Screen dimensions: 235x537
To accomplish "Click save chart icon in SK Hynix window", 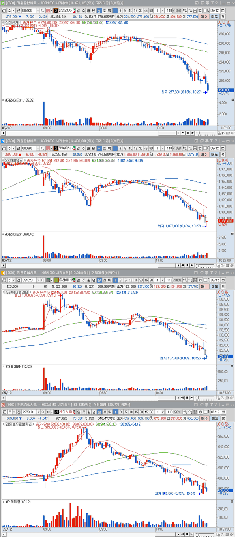I will click(195, 147).
